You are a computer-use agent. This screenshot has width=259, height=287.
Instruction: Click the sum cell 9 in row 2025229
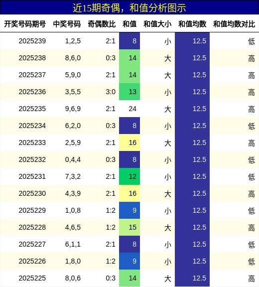point(129,210)
